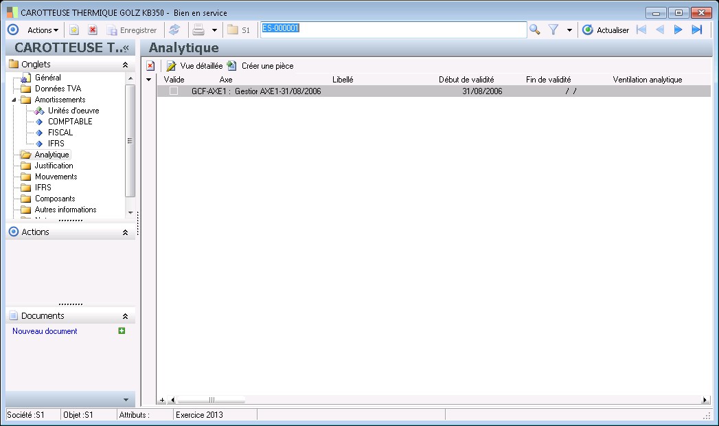Open the Actions menu in the toolbar
The width and height of the screenshot is (719, 426).
[43, 30]
